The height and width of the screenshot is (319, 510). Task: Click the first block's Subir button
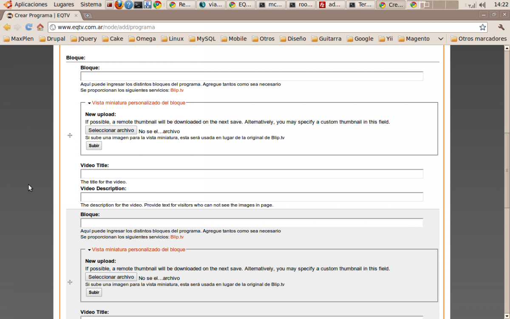[x=94, y=145]
